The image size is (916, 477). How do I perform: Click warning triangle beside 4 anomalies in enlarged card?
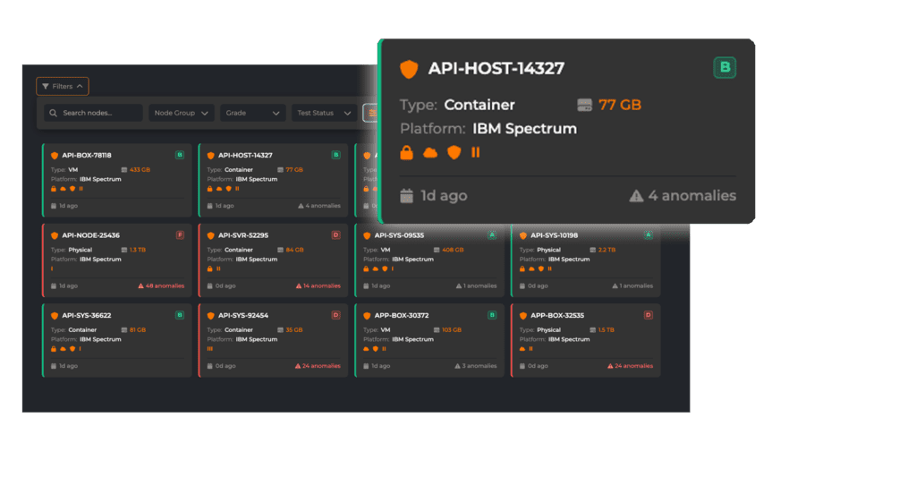pos(636,196)
